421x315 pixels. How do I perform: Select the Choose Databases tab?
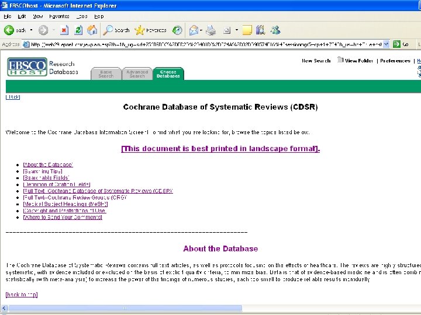click(168, 73)
